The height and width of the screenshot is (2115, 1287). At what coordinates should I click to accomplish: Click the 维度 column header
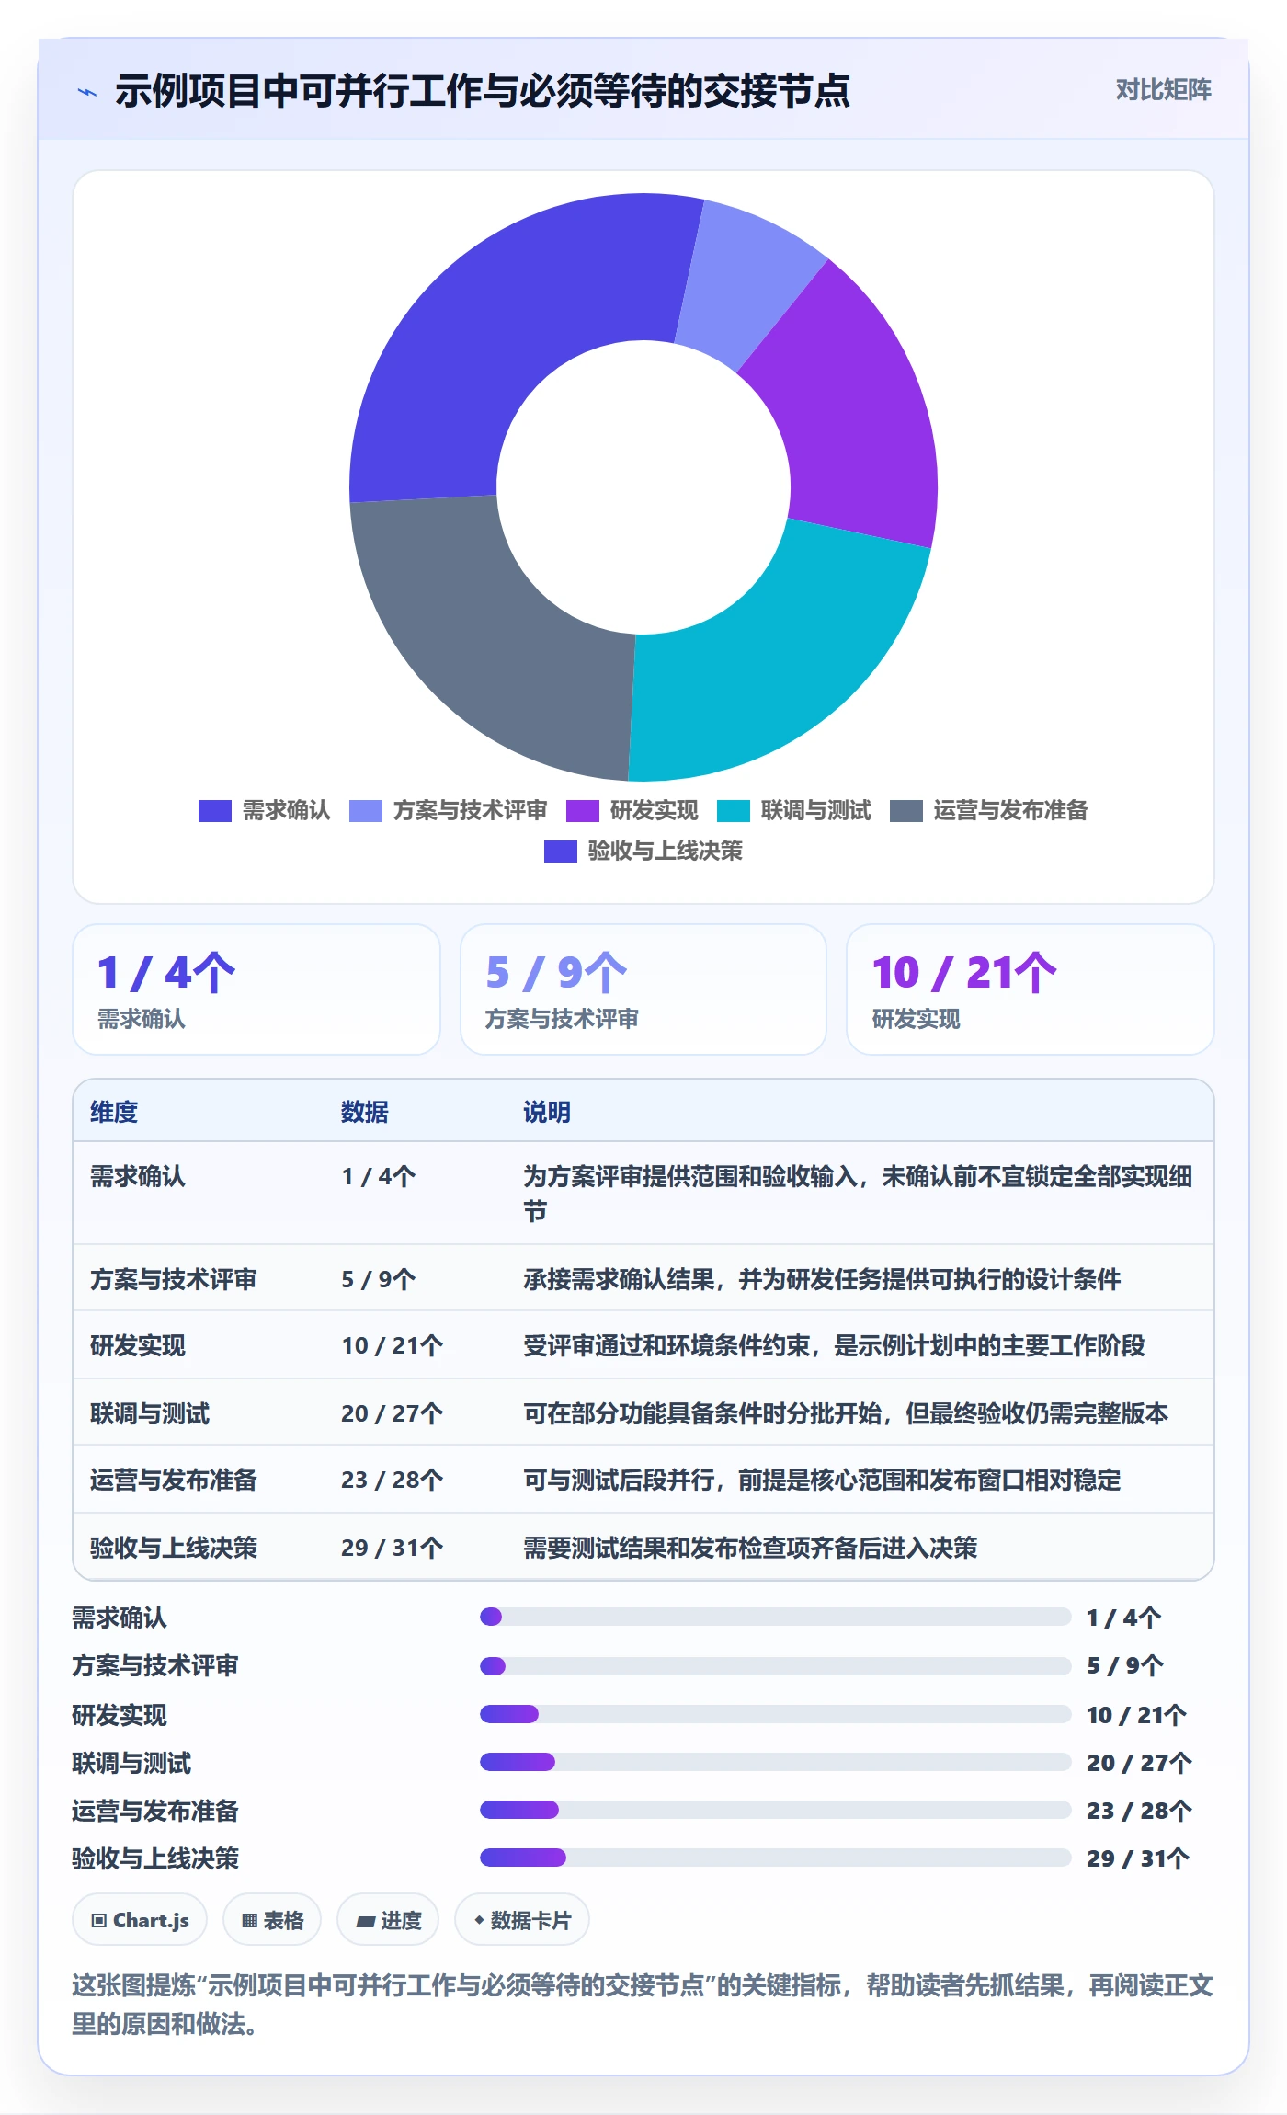click(x=114, y=1112)
